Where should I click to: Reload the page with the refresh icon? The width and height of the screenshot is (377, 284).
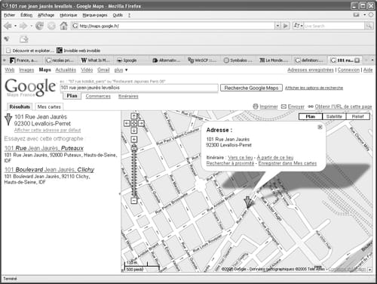pyautogui.click(x=39, y=26)
